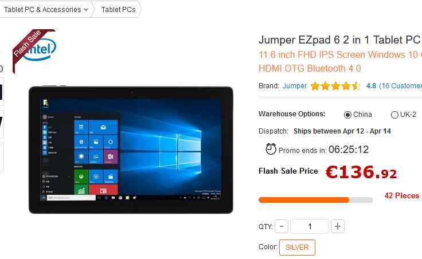The image size is (422, 259).
Task: Increase quantity with the plus button
Action: (338, 226)
